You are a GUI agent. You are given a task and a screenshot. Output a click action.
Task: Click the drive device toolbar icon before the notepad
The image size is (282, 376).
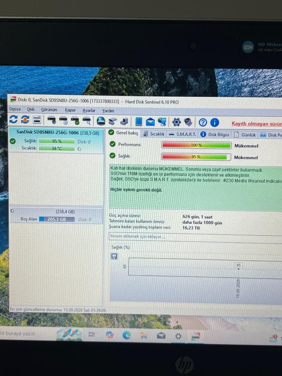124,122
